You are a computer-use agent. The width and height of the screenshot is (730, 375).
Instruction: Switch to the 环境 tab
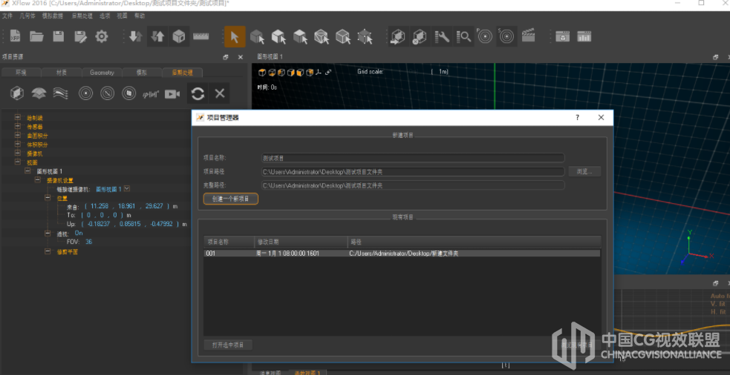point(21,73)
